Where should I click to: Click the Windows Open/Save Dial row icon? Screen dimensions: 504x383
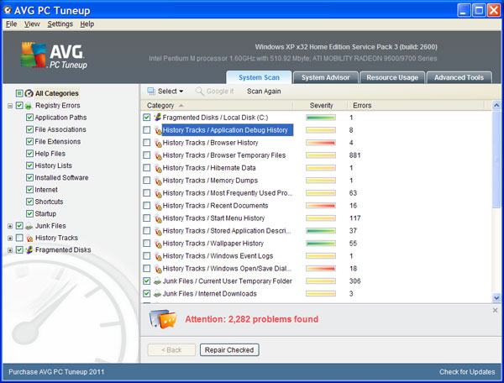pyautogui.click(x=158, y=269)
